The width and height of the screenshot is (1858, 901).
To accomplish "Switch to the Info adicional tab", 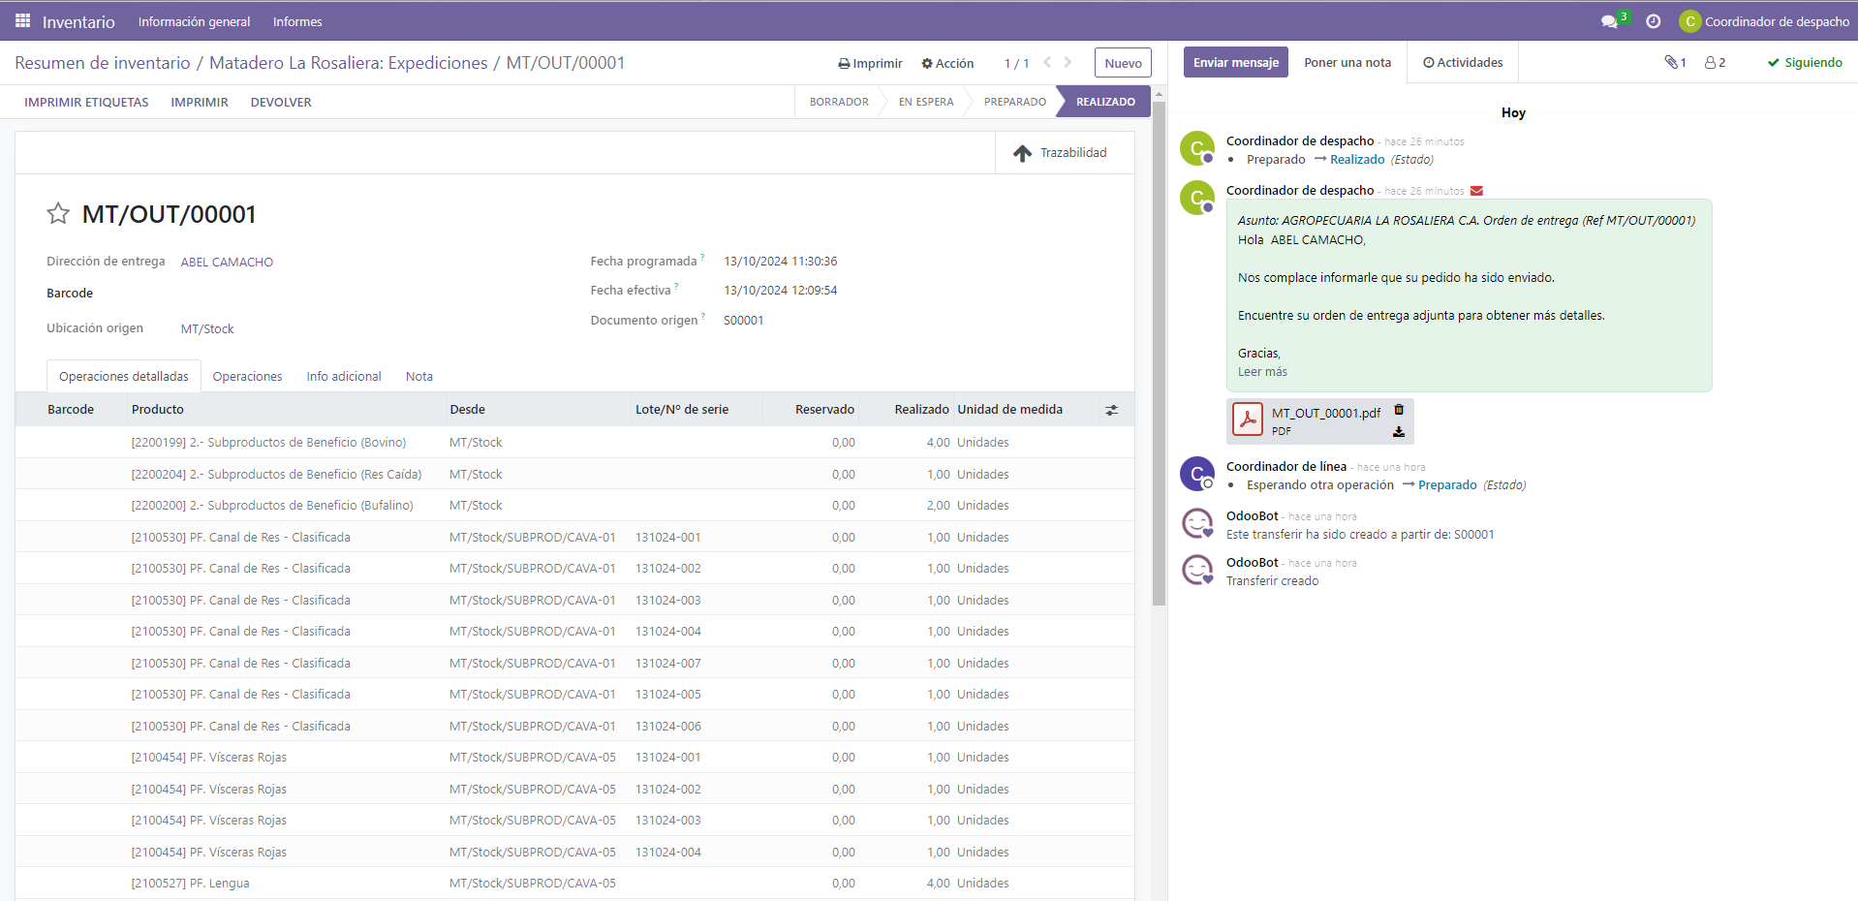I will tap(344, 377).
